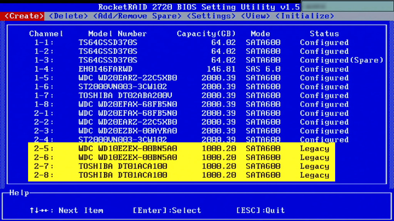Select channel 2-5 label
The height and width of the screenshot is (221, 394).
[x=44, y=148]
